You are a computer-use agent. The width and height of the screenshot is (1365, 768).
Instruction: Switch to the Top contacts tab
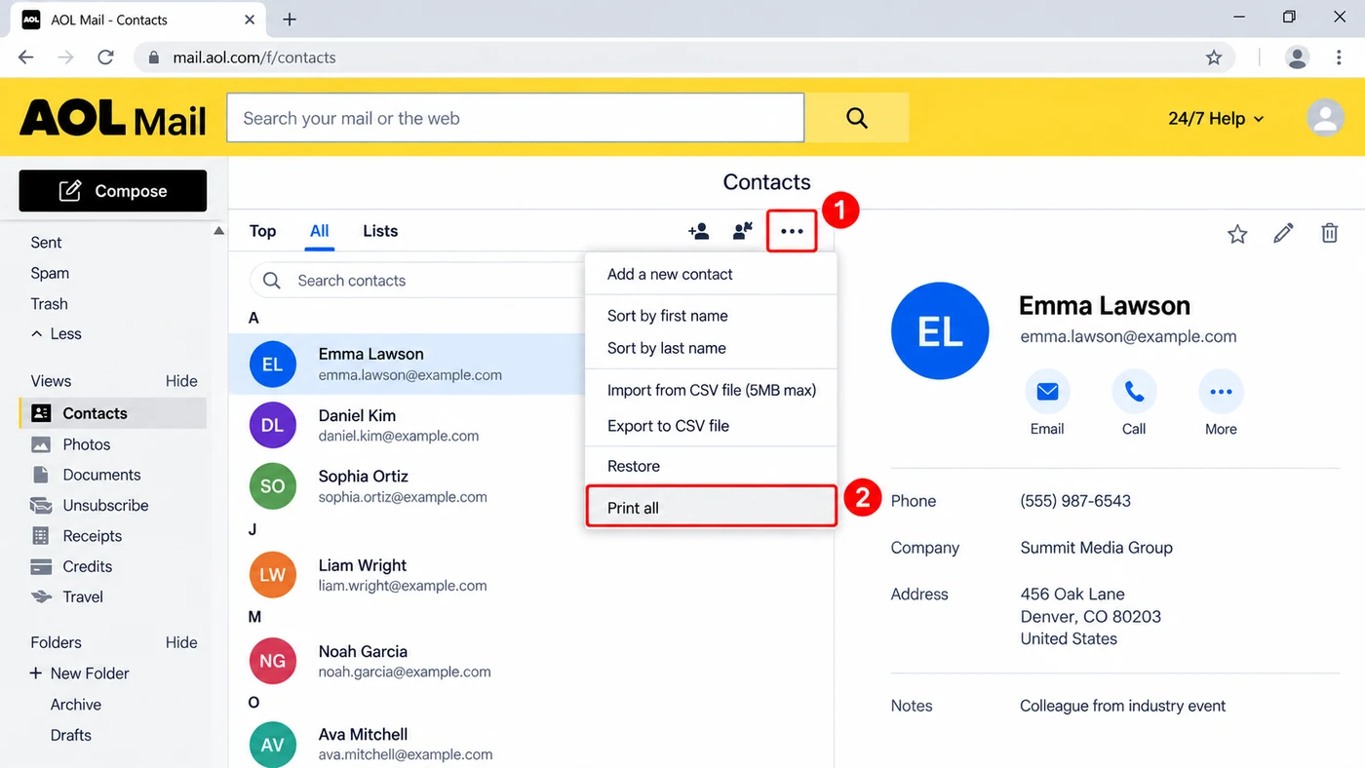point(262,231)
